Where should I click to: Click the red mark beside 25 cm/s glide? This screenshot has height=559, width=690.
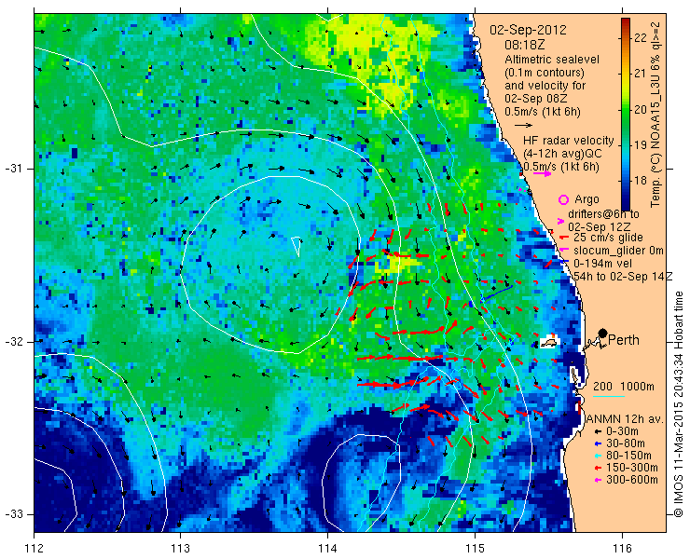(x=562, y=238)
